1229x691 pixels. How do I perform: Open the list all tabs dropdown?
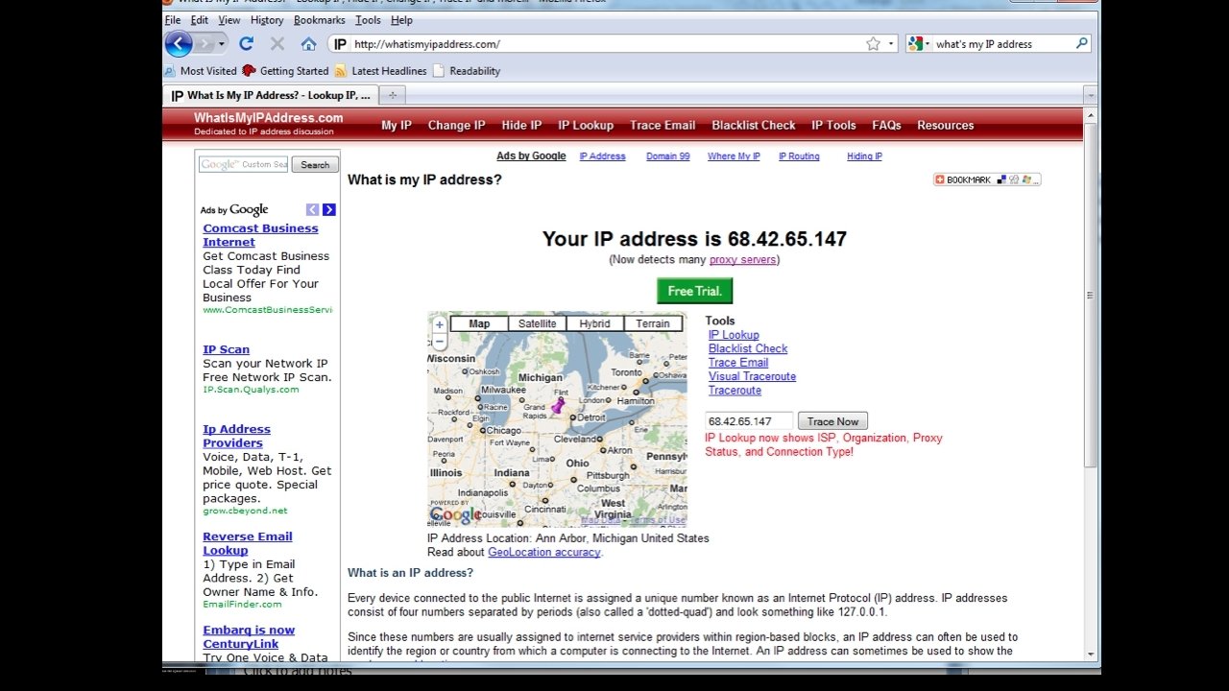(1090, 95)
